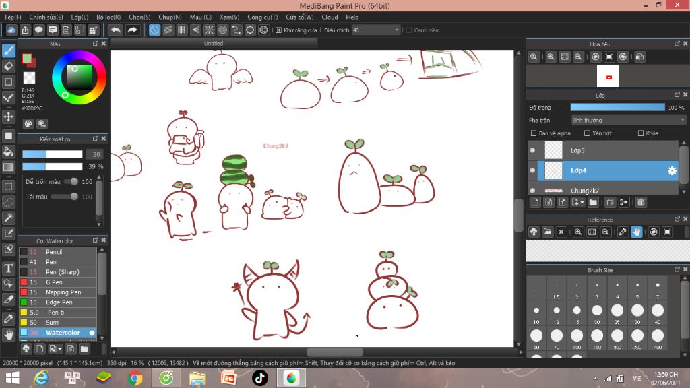Open the Chỉnh sửa(E) menu
690x388 pixels.
click(x=46, y=17)
